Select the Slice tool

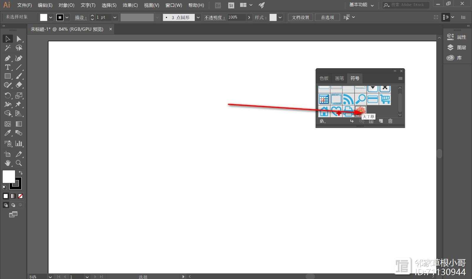tap(19, 154)
